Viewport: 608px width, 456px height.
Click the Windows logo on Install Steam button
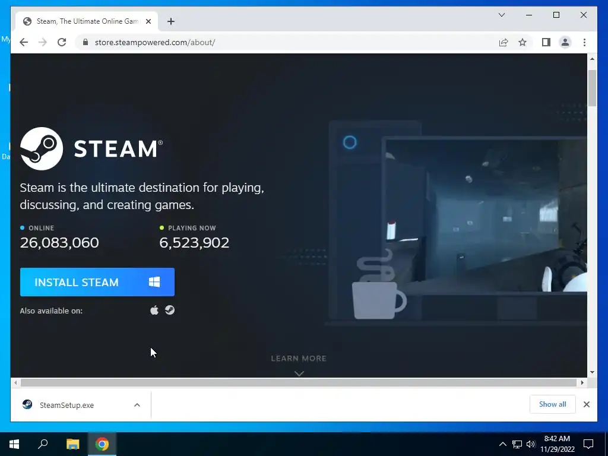coord(154,282)
